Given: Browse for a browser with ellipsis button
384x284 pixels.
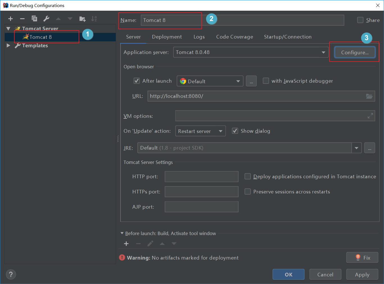Looking at the screenshot, I should [x=251, y=81].
